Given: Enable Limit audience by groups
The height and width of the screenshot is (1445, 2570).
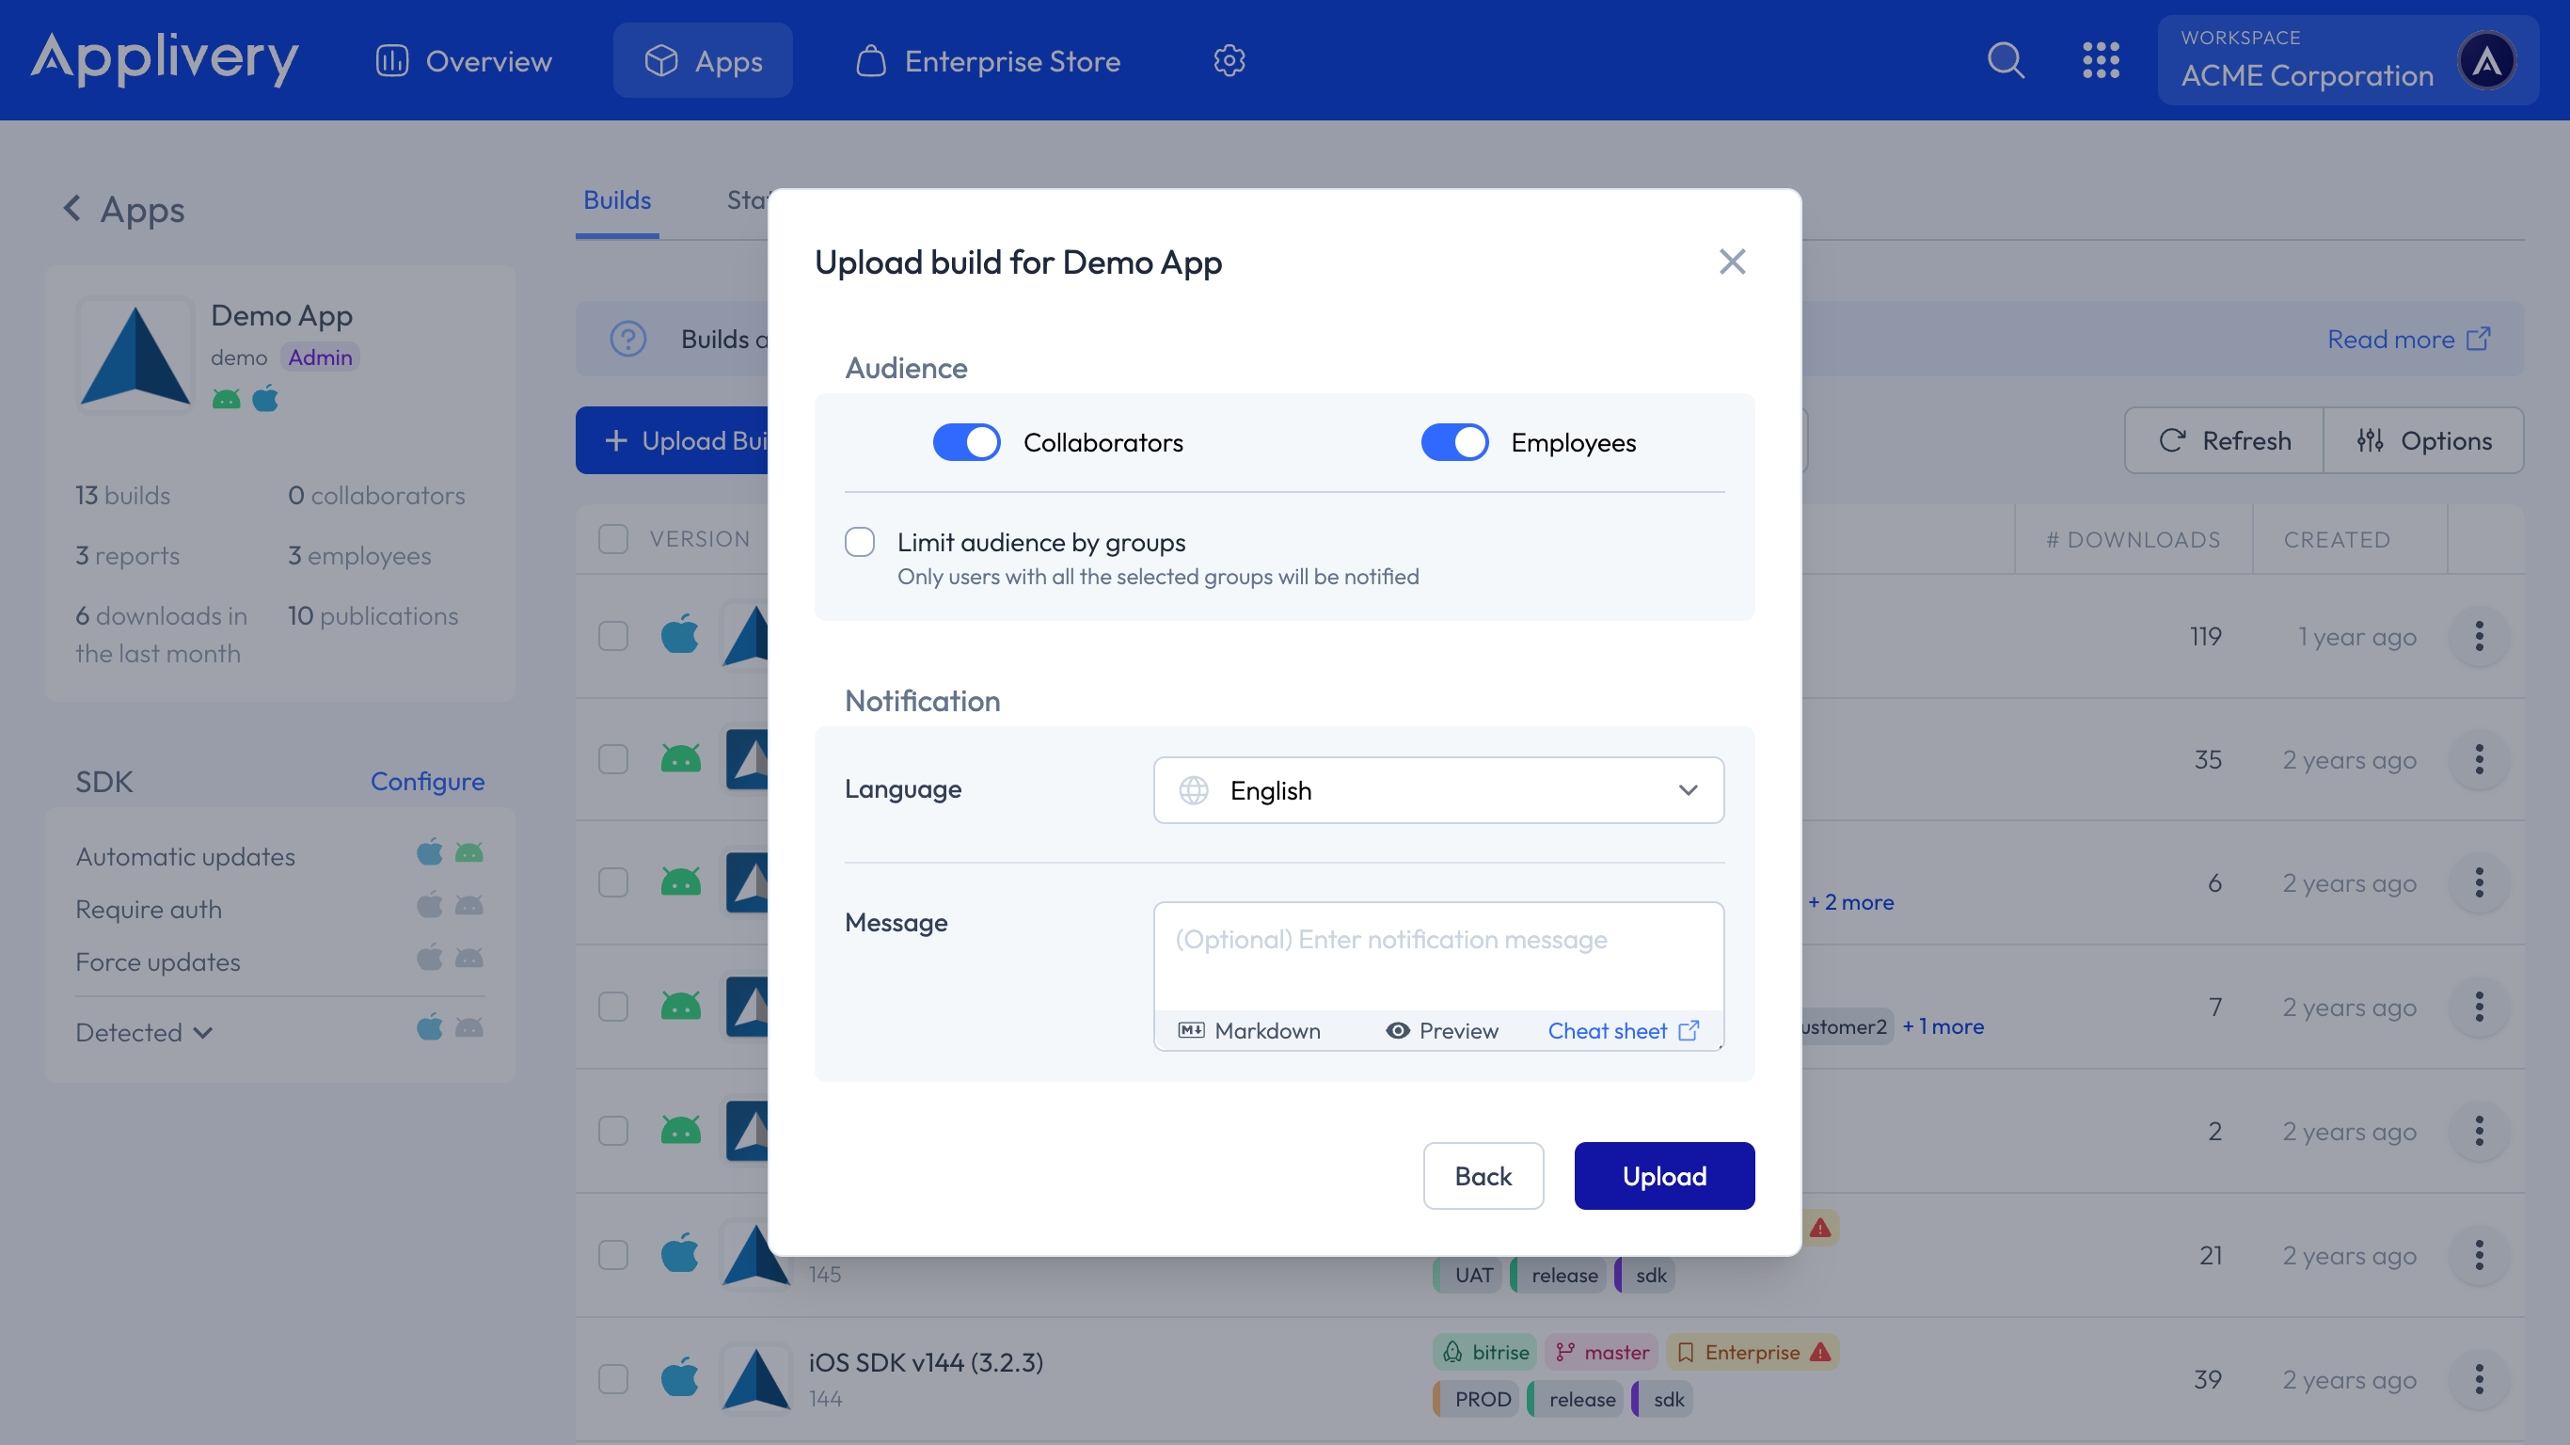Looking at the screenshot, I should pos(859,541).
